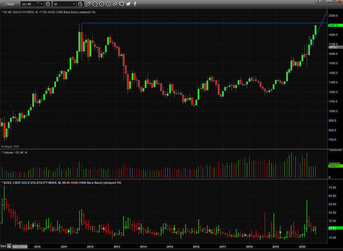Click the Chart title text
Screen dimensions: 343x251
pos(10,4)
